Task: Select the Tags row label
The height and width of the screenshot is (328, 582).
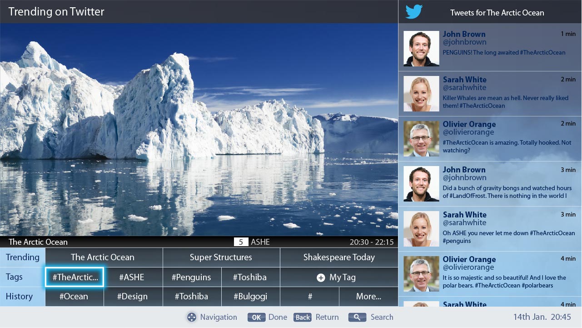Action: [x=23, y=277]
